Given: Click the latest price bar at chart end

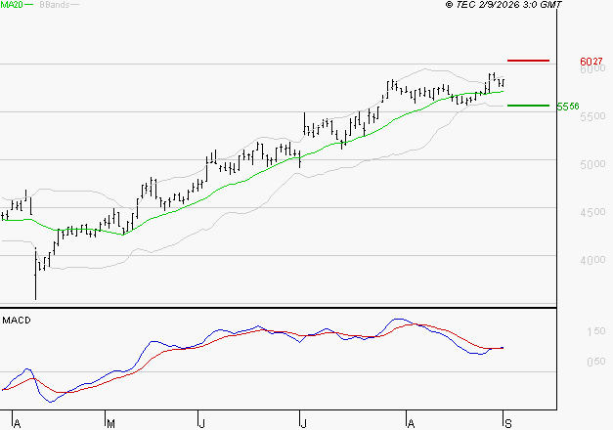Looking at the screenshot, I should point(504,82).
